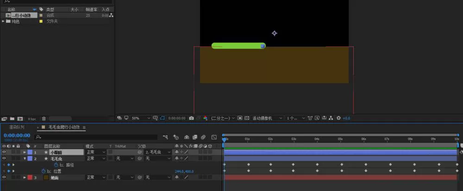Click the primary viewer monitor icon
Screen dimensions: 463x191
click(126, 118)
